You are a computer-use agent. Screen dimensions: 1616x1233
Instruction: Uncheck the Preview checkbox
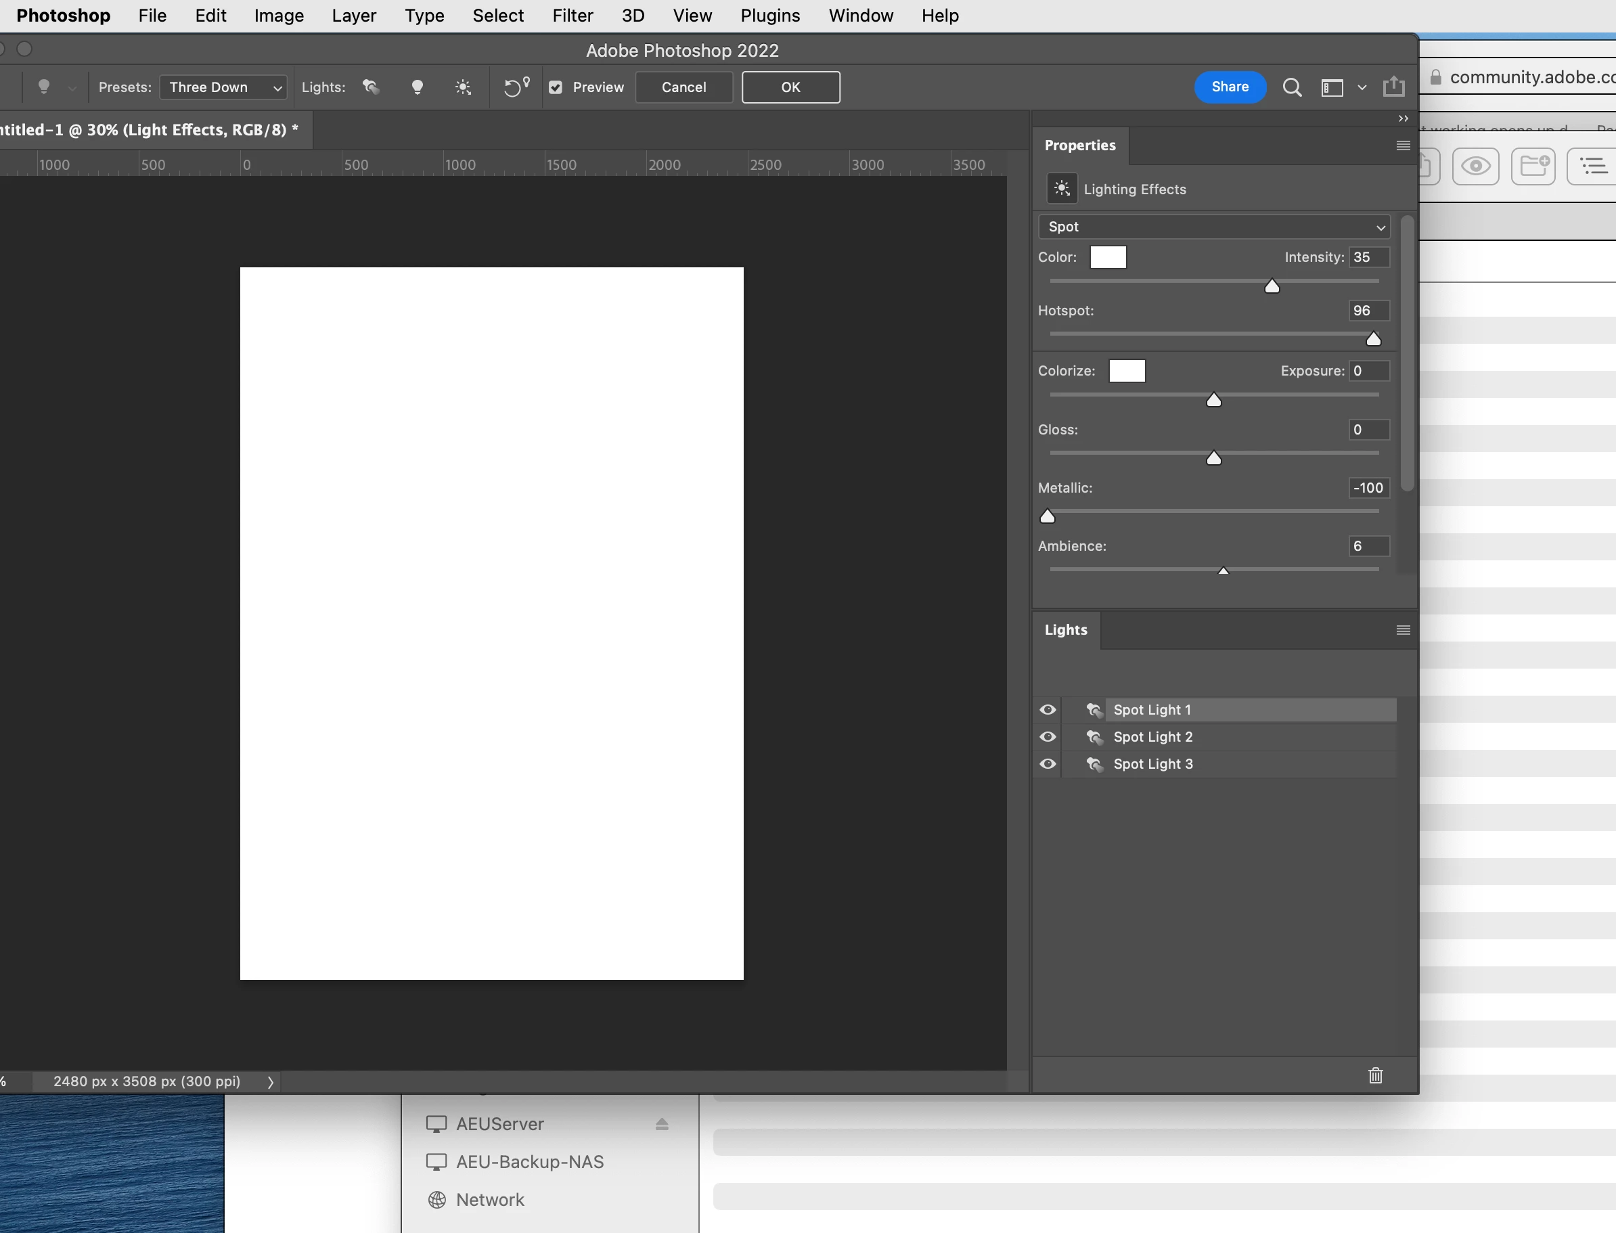(x=556, y=87)
